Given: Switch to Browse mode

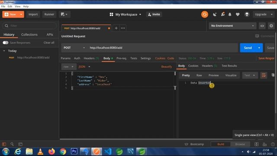Looking at the screenshot, I should coord(240,144).
